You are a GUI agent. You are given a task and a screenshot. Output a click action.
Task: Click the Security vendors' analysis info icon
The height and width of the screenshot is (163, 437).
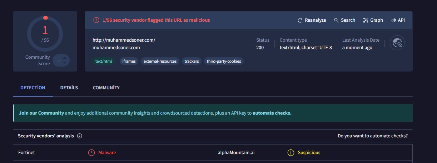coord(80,136)
